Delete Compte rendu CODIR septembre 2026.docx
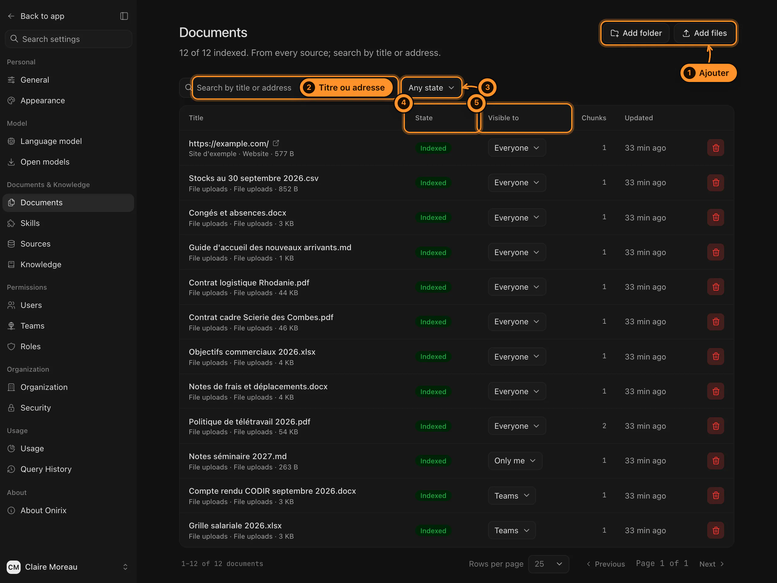Viewport: 777px width, 583px height. pos(715,496)
